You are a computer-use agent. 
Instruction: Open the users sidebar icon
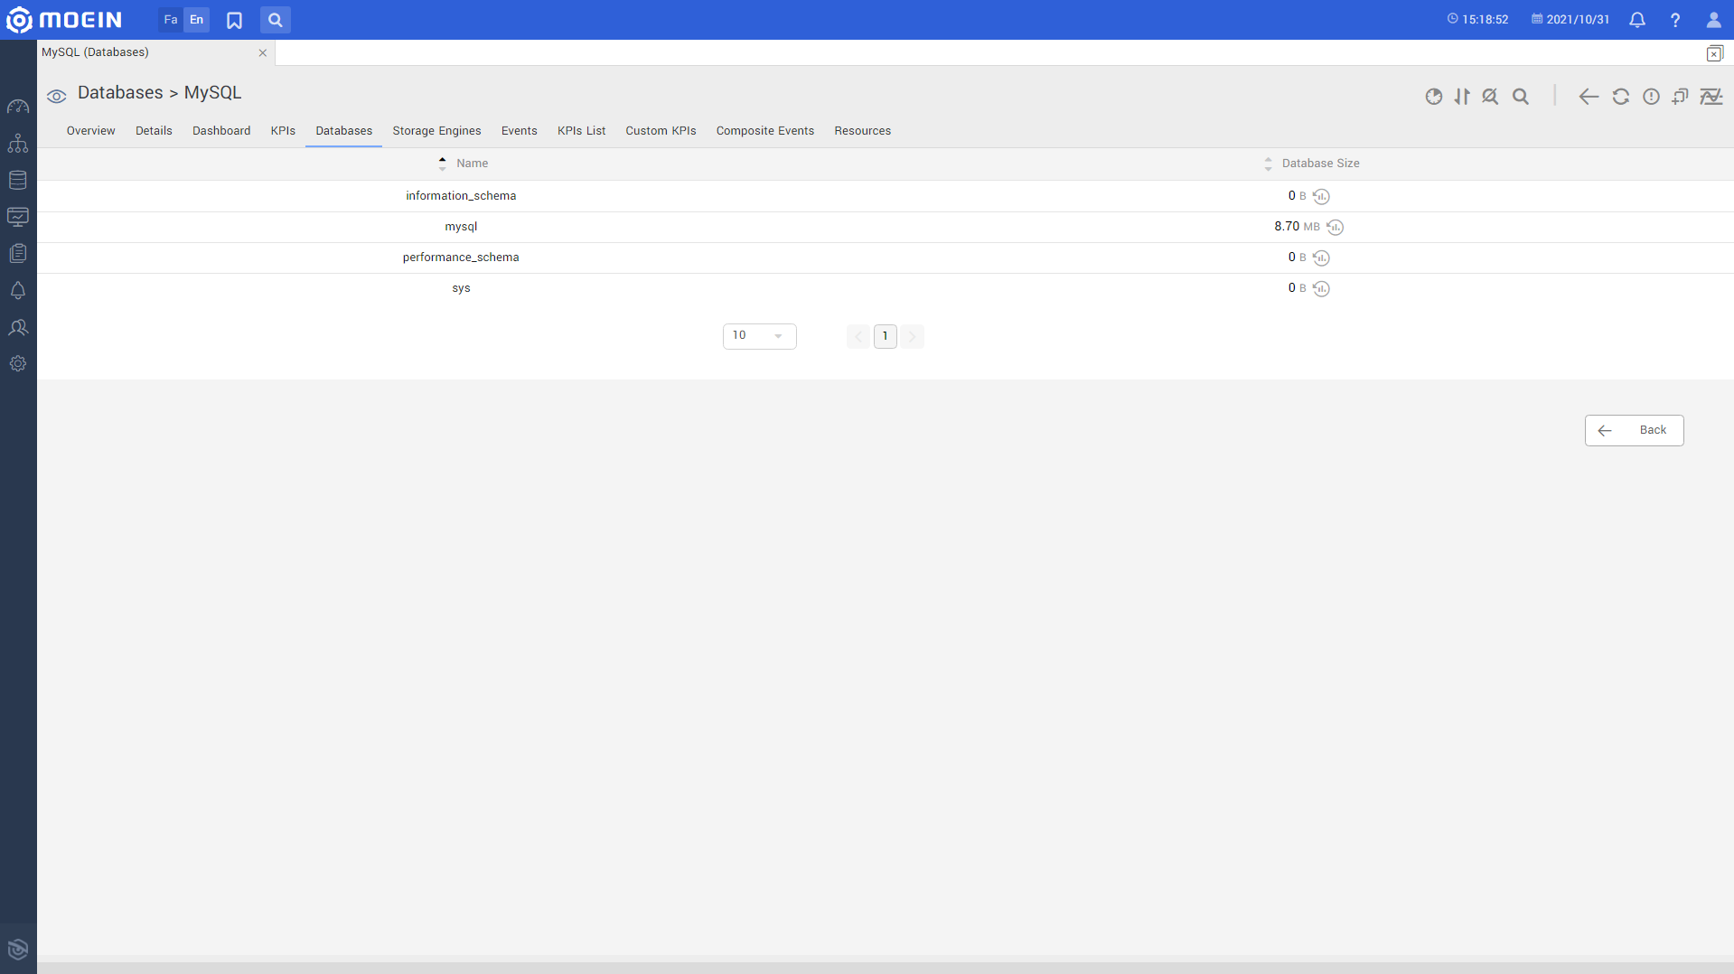[x=18, y=327]
